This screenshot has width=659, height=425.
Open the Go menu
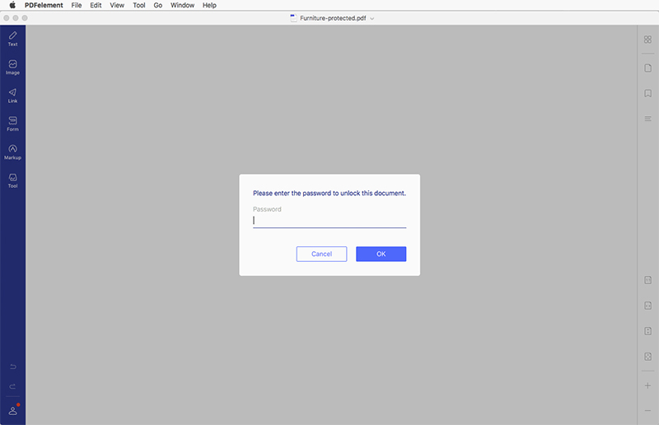[x=158, y=5]
